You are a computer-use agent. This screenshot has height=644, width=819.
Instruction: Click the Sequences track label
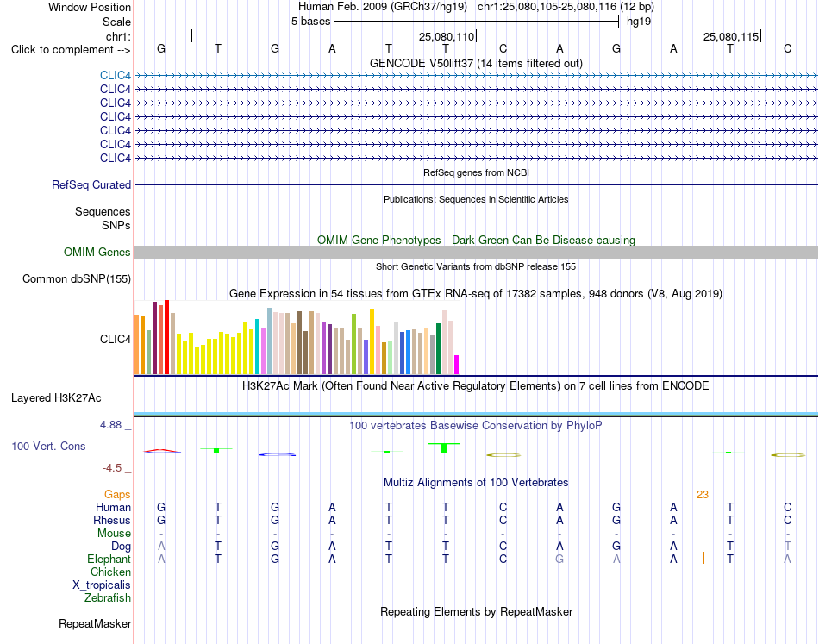tap(103, 211)
